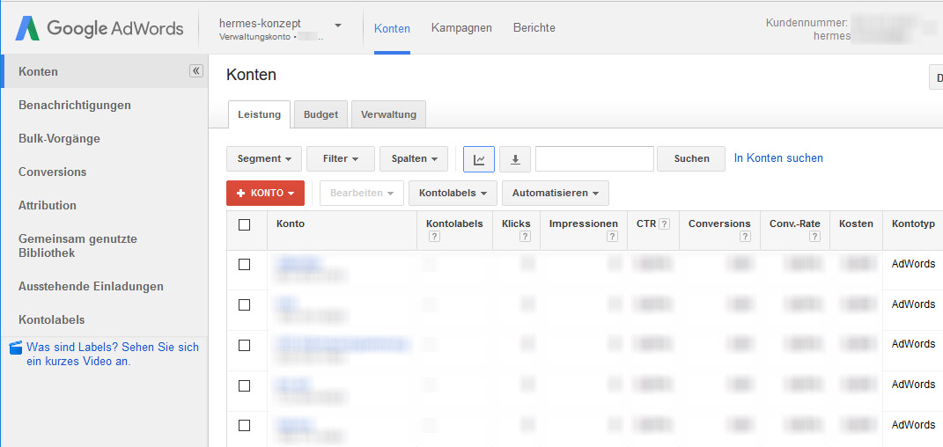The width and height of the screenshot is (943, 447).
Task: Open the Kampagnen top navigation tab
Action: 461,28
